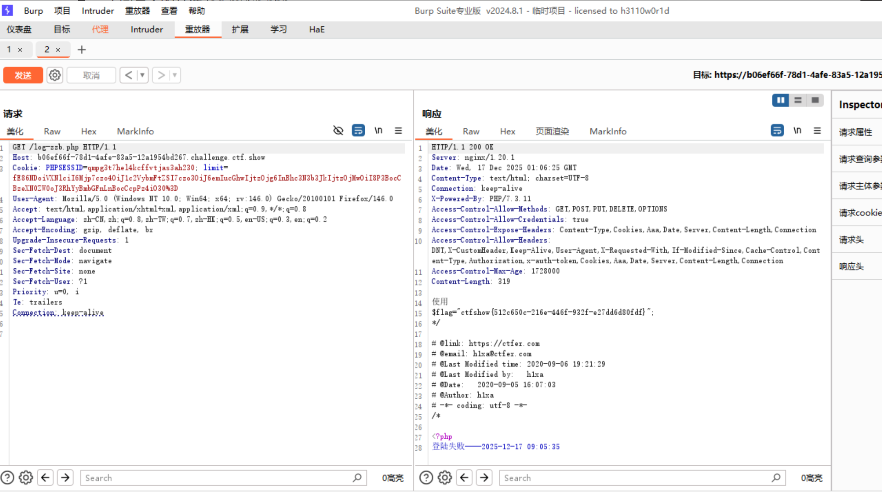This screenshot has width=882, height=492.
Task: Open the Burp menu
Action: (x=34, y=11)
